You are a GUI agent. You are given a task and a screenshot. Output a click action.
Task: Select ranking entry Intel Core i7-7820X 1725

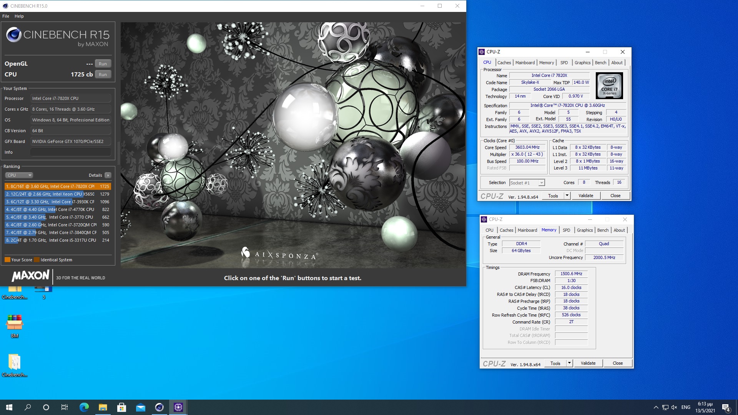pos(58,186)
